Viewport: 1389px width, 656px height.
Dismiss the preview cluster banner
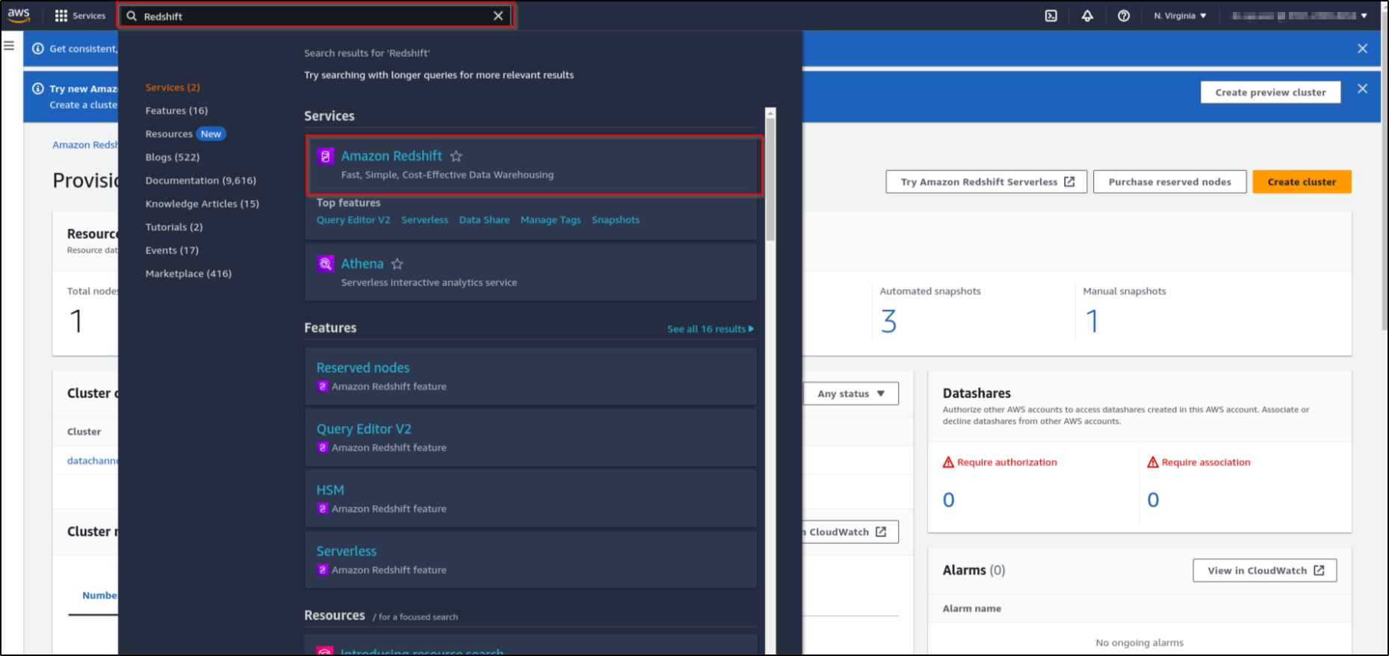[1362, 89]
